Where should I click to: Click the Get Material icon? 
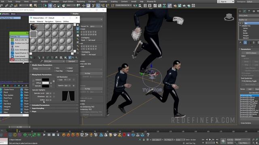click(31, 58)
